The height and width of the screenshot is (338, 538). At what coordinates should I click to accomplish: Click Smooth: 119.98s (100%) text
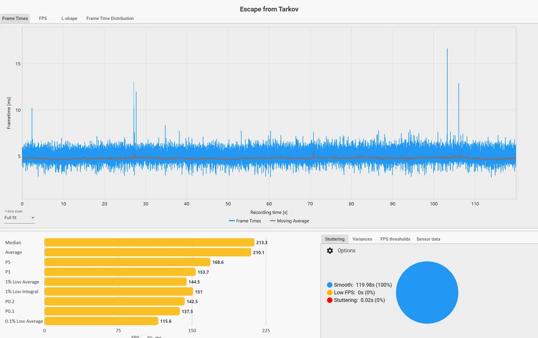pyautogui.click(x=363, y=285)
